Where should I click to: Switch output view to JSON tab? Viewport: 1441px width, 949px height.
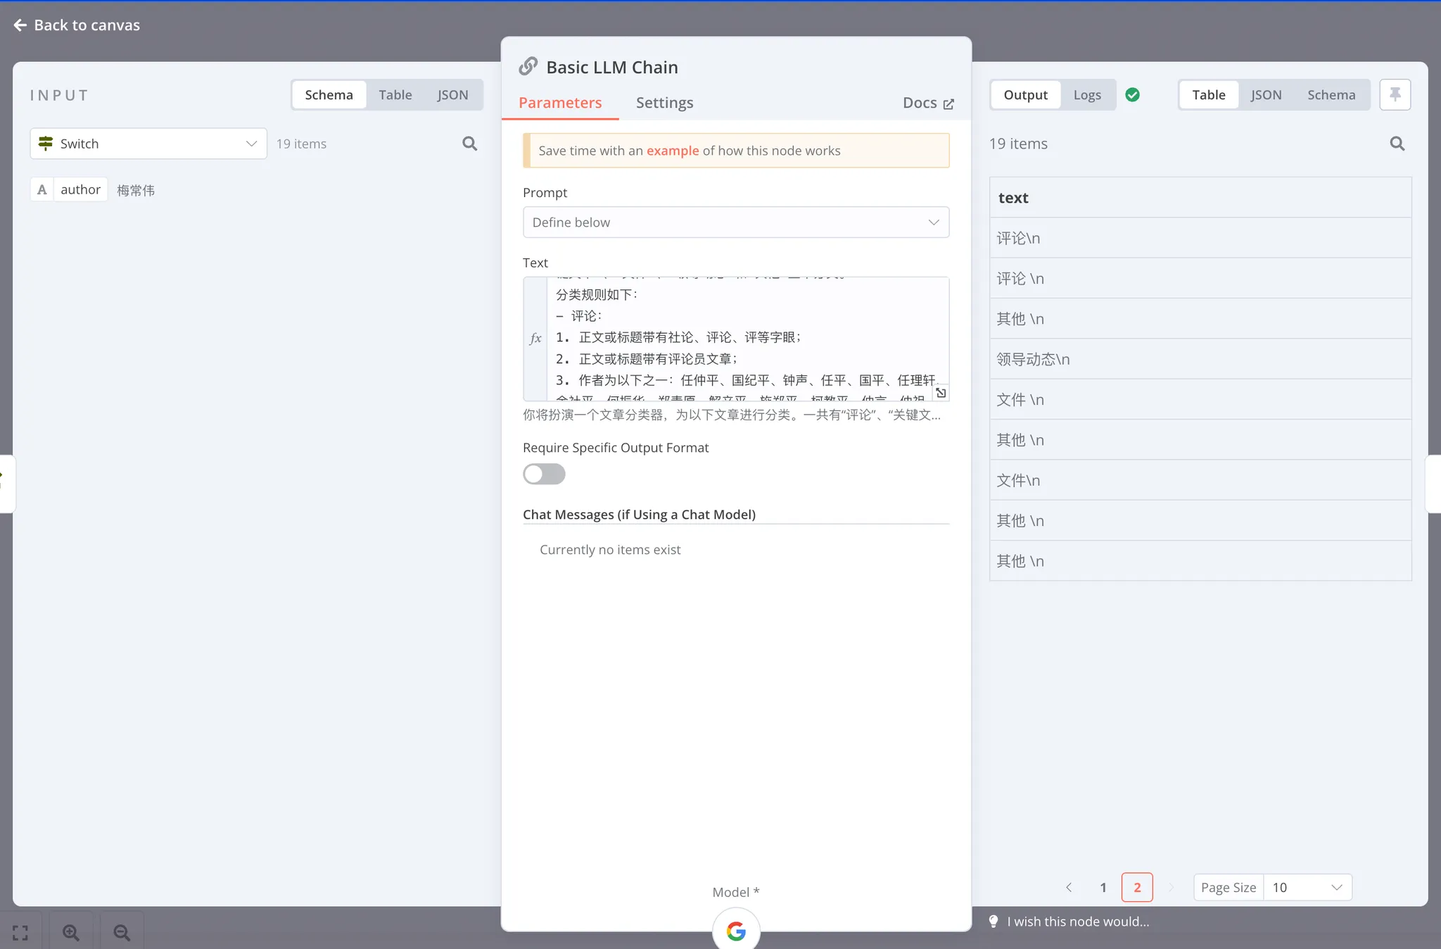[1266, 95]
